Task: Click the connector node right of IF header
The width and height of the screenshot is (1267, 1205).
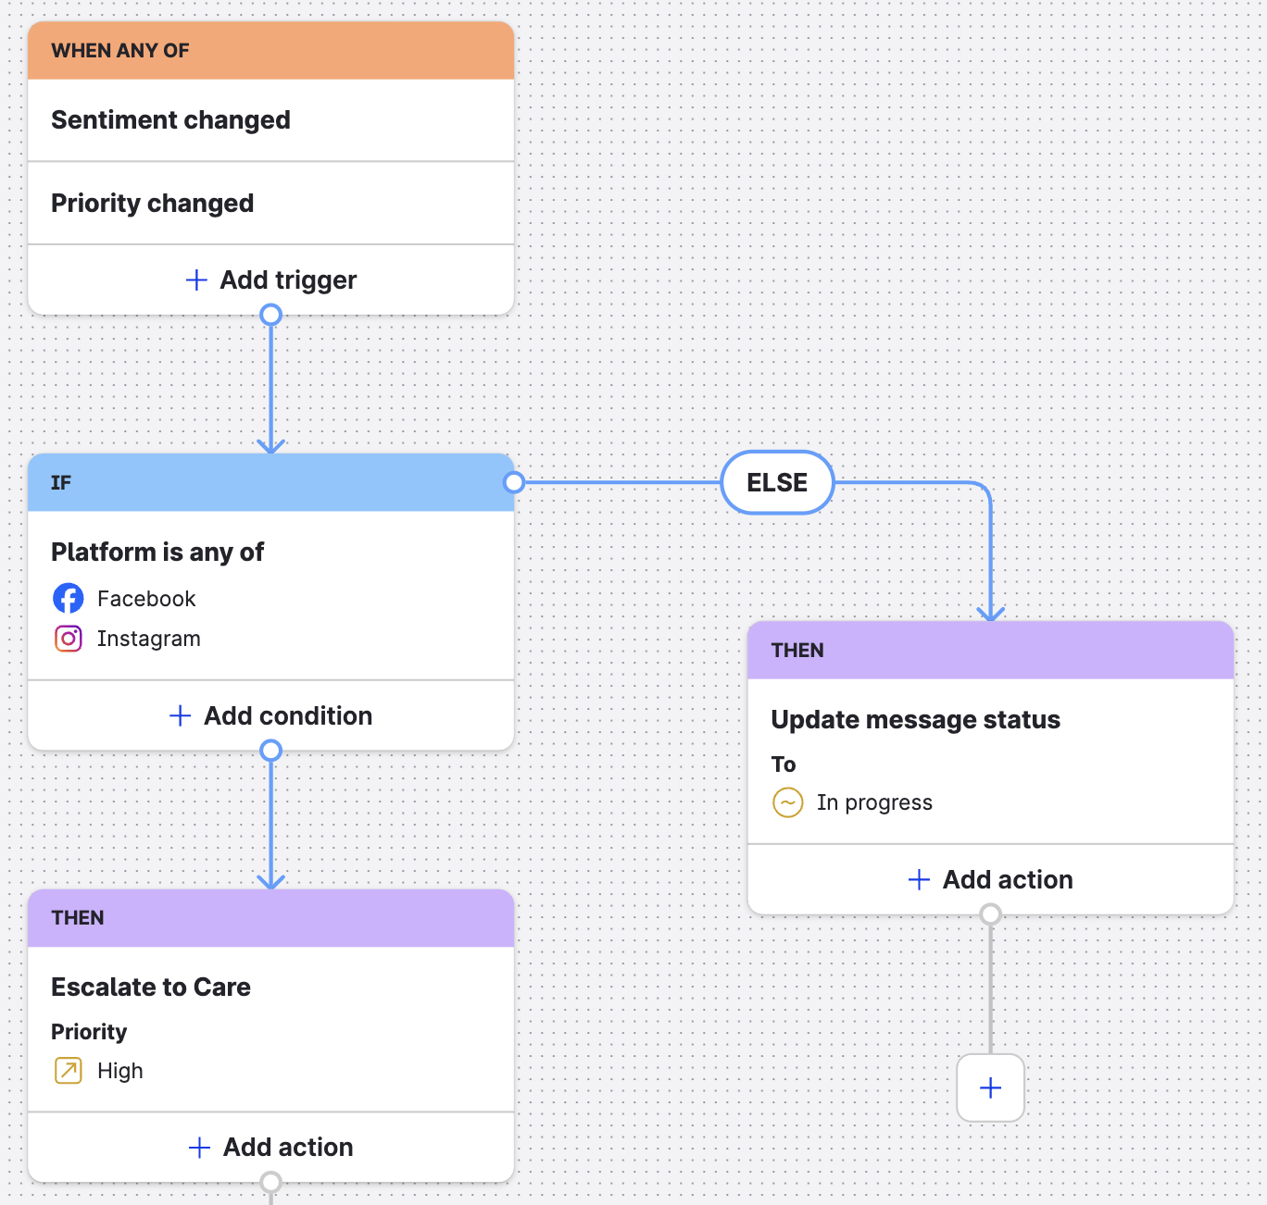Action: coord(514,482)
